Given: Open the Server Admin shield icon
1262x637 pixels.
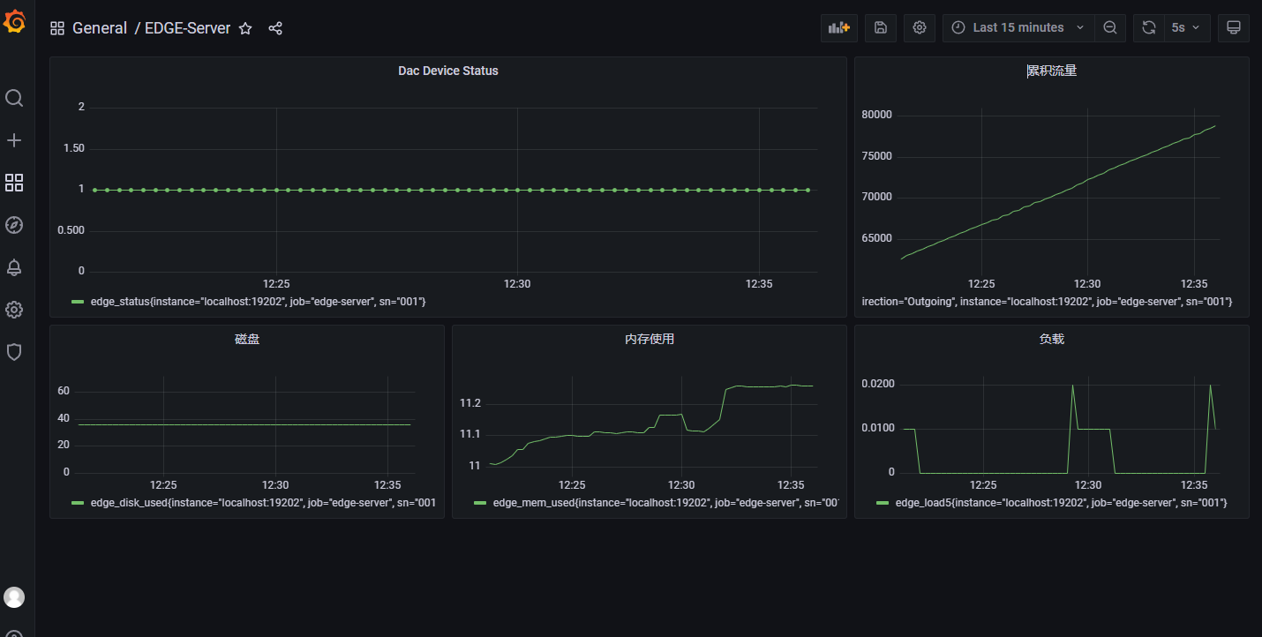Looking at the screenshot, I should (x=14, y=352).
